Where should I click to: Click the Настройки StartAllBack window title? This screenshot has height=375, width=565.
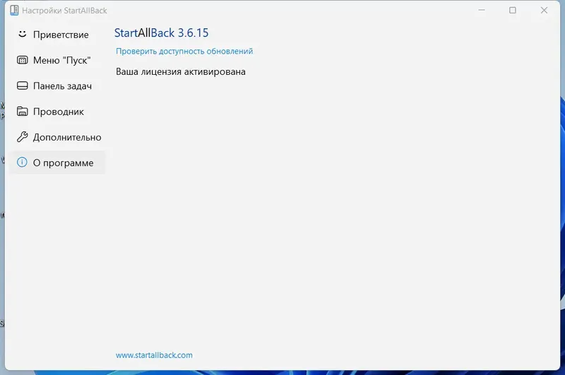[64, 11]
